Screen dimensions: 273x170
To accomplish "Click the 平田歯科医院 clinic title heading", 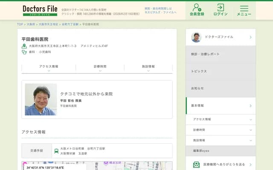I will [x=35, y=40].
